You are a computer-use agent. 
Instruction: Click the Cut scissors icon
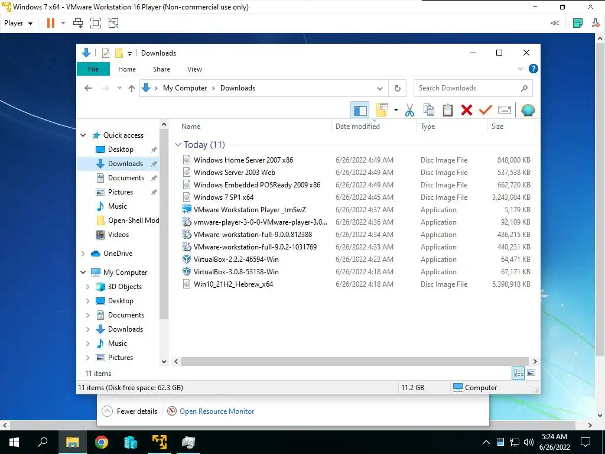click(409, 111)
